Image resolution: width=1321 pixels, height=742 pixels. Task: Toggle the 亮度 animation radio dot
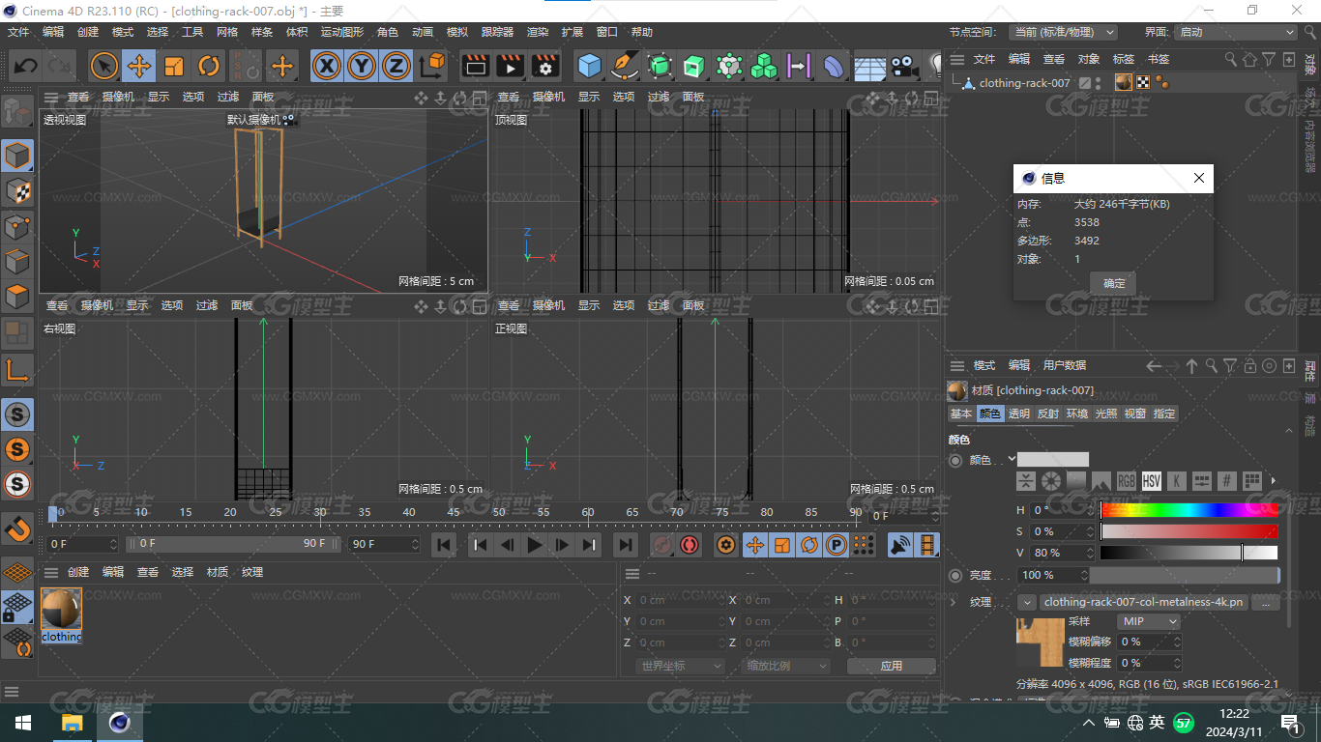coord(955,575)
